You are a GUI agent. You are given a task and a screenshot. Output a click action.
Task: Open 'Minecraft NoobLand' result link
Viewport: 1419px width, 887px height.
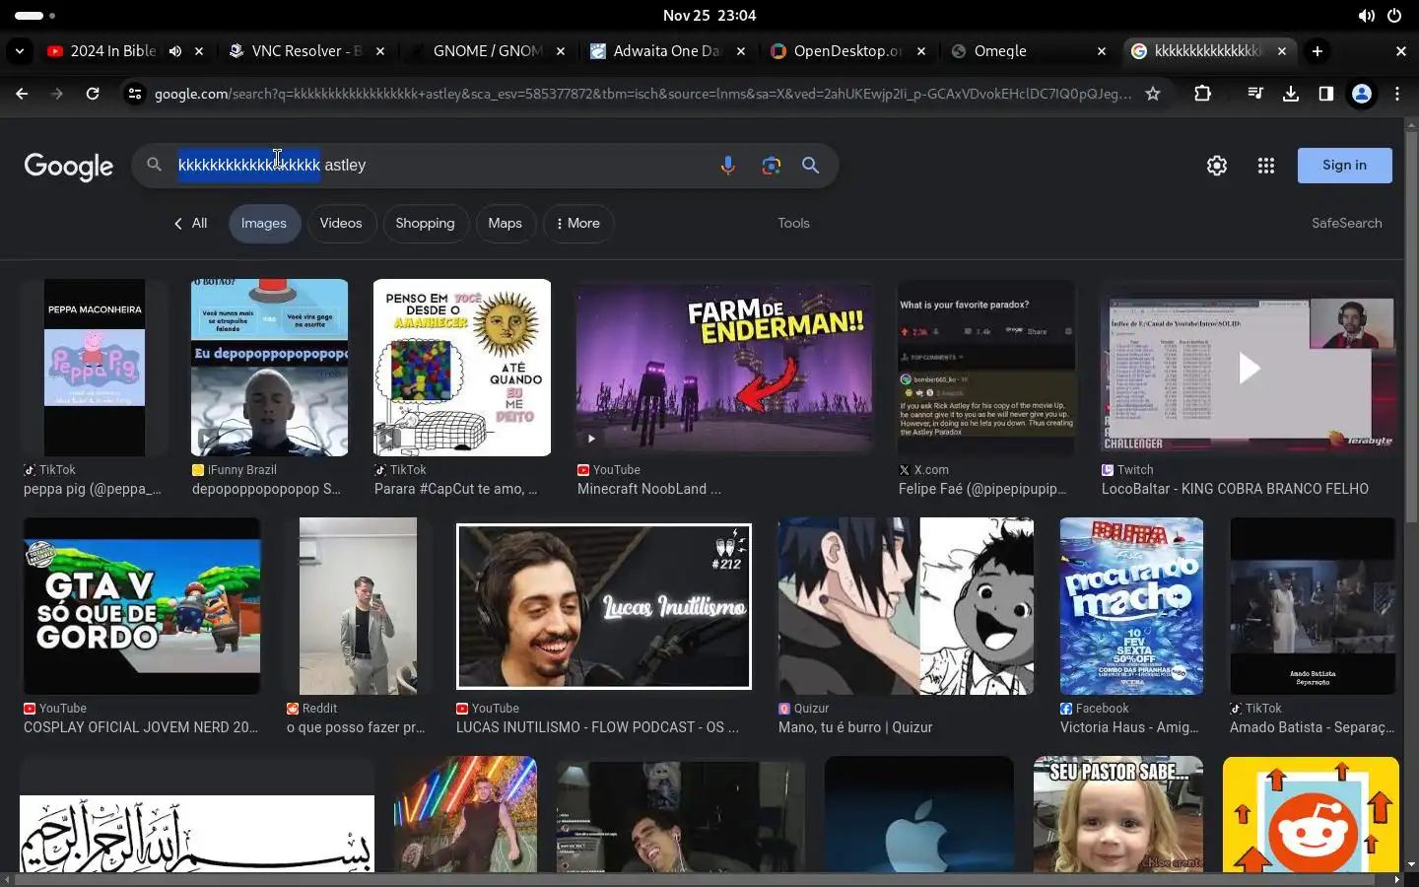(648, 489)
